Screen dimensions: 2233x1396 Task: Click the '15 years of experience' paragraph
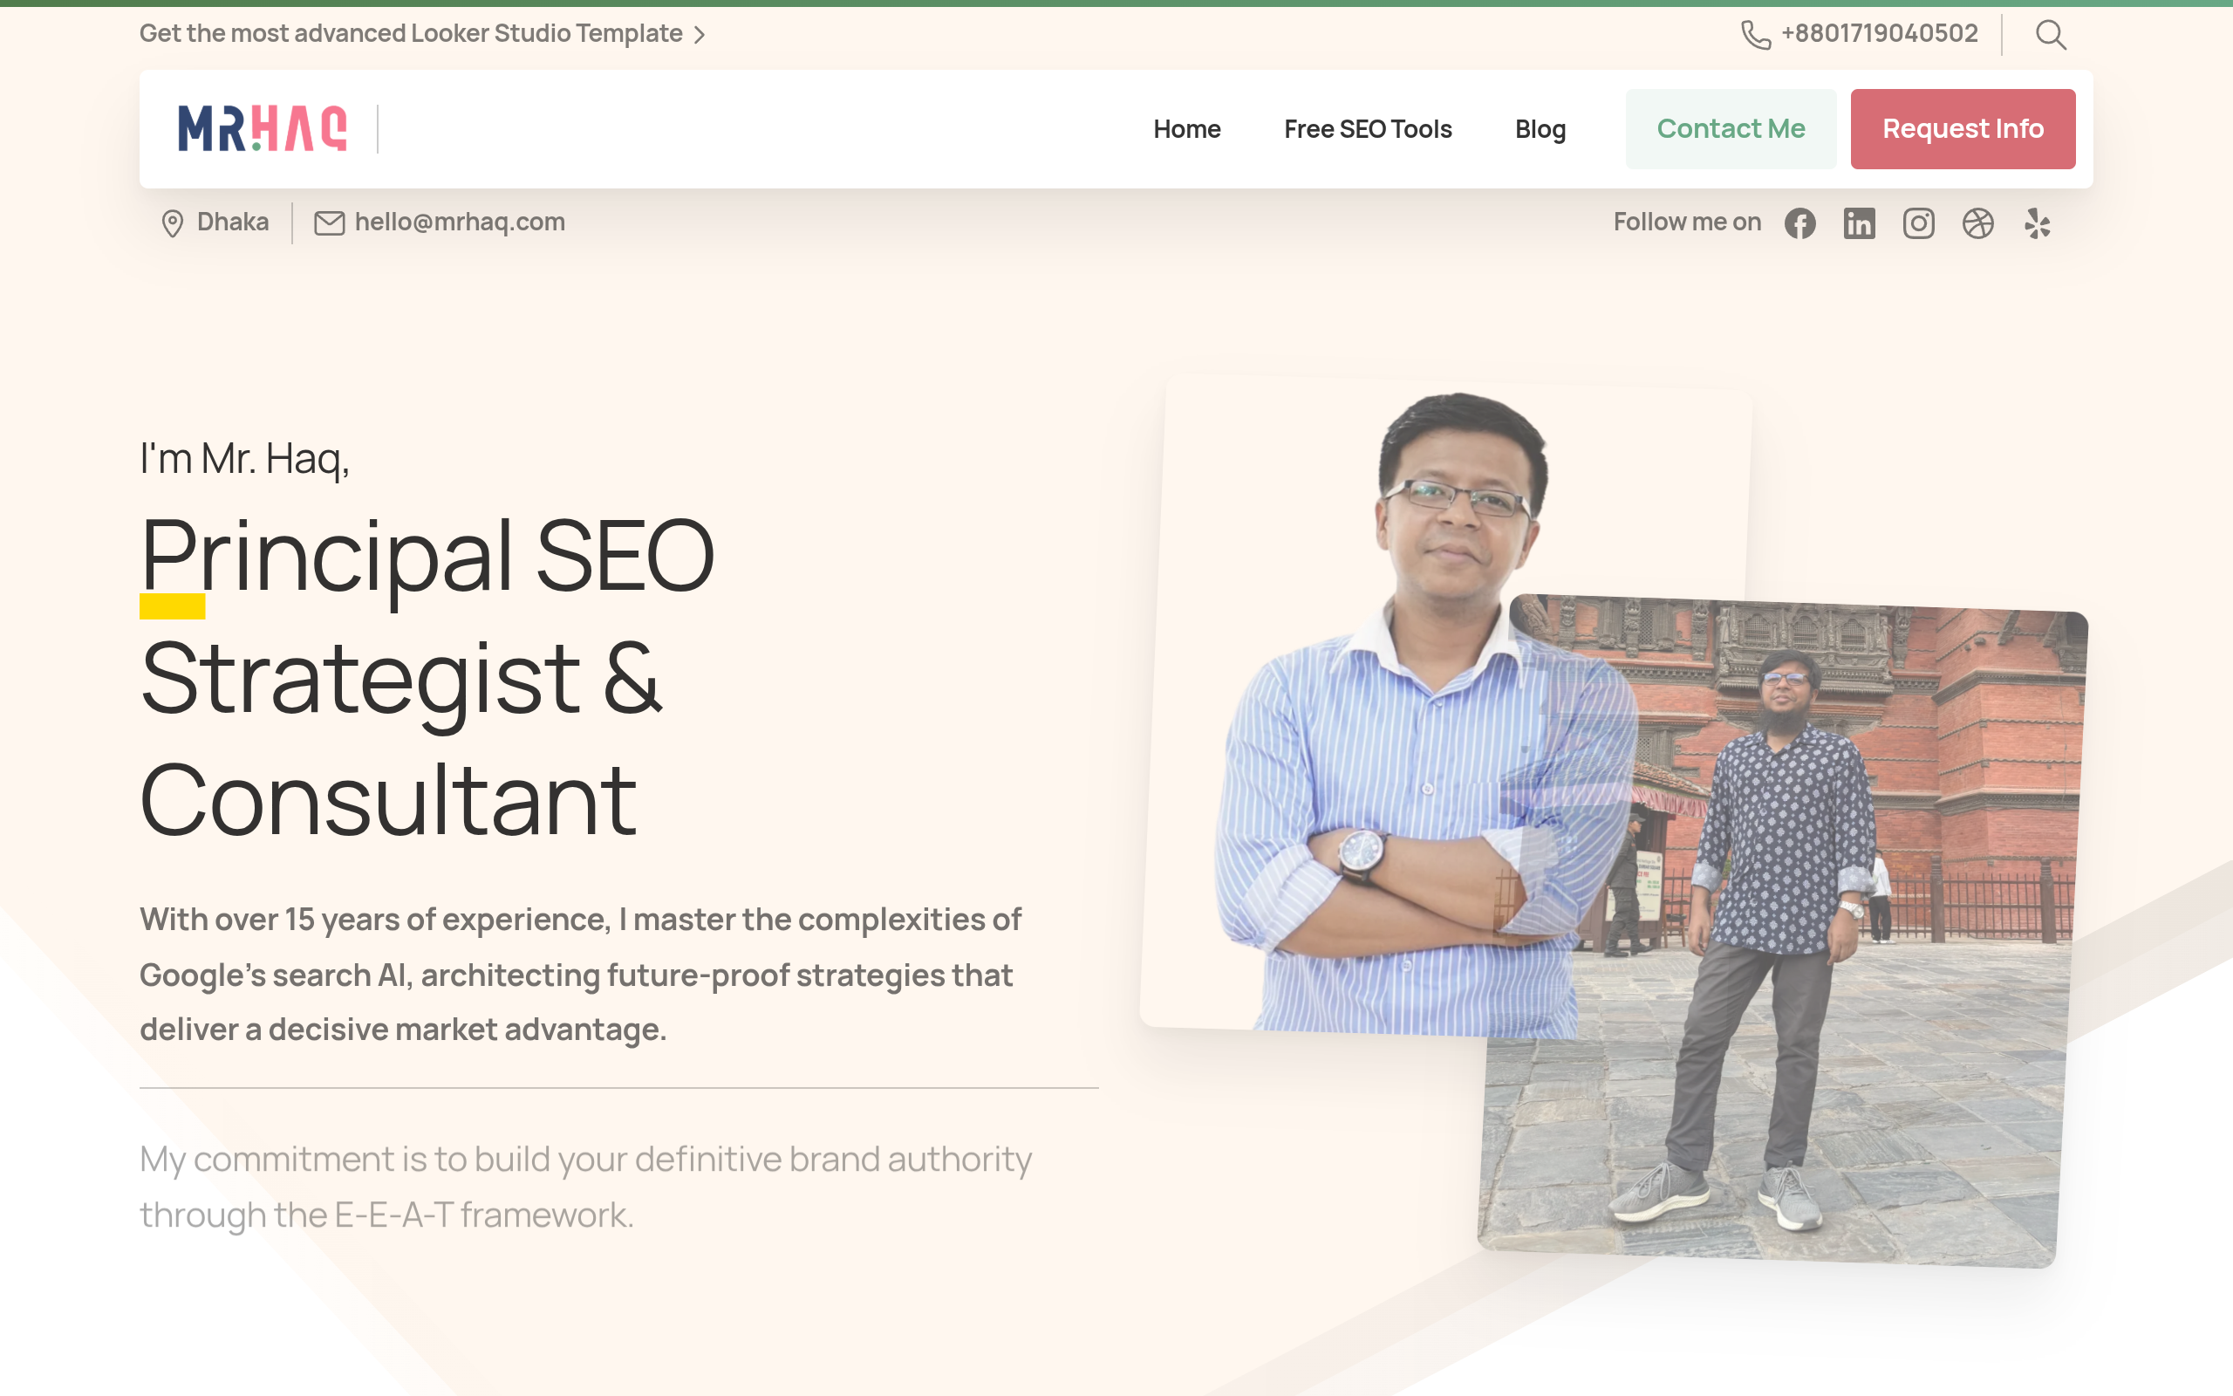[x=580, y=974]
